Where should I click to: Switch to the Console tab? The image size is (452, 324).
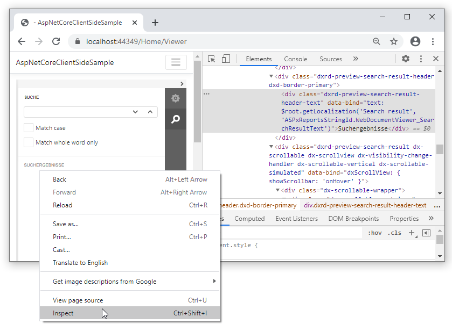(295, 59)
